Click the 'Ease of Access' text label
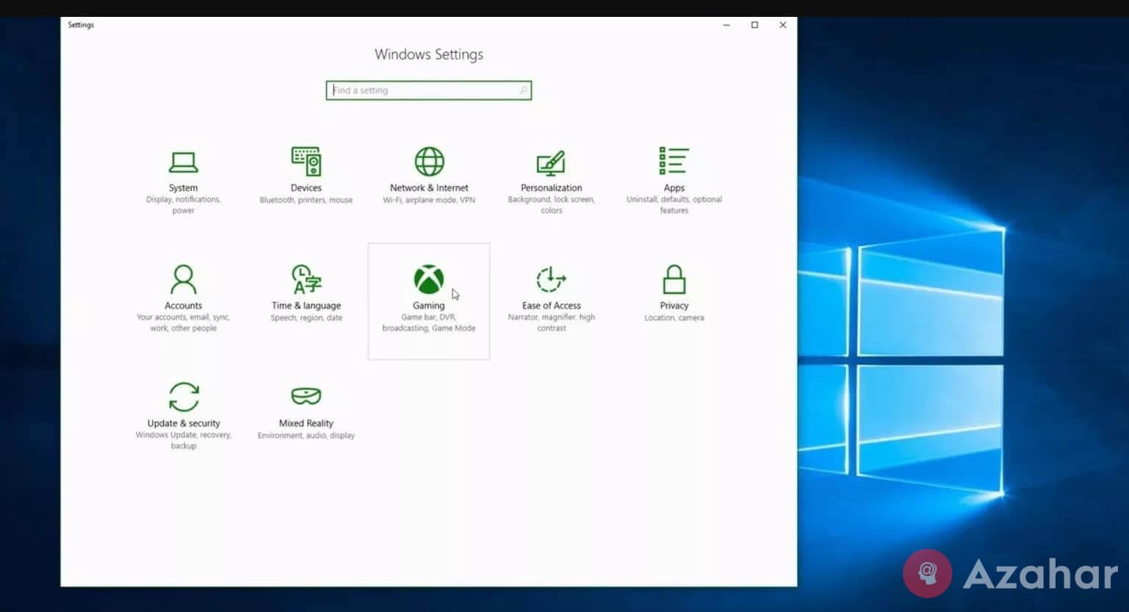This screenshot has width=1129, height=612. 551,306
